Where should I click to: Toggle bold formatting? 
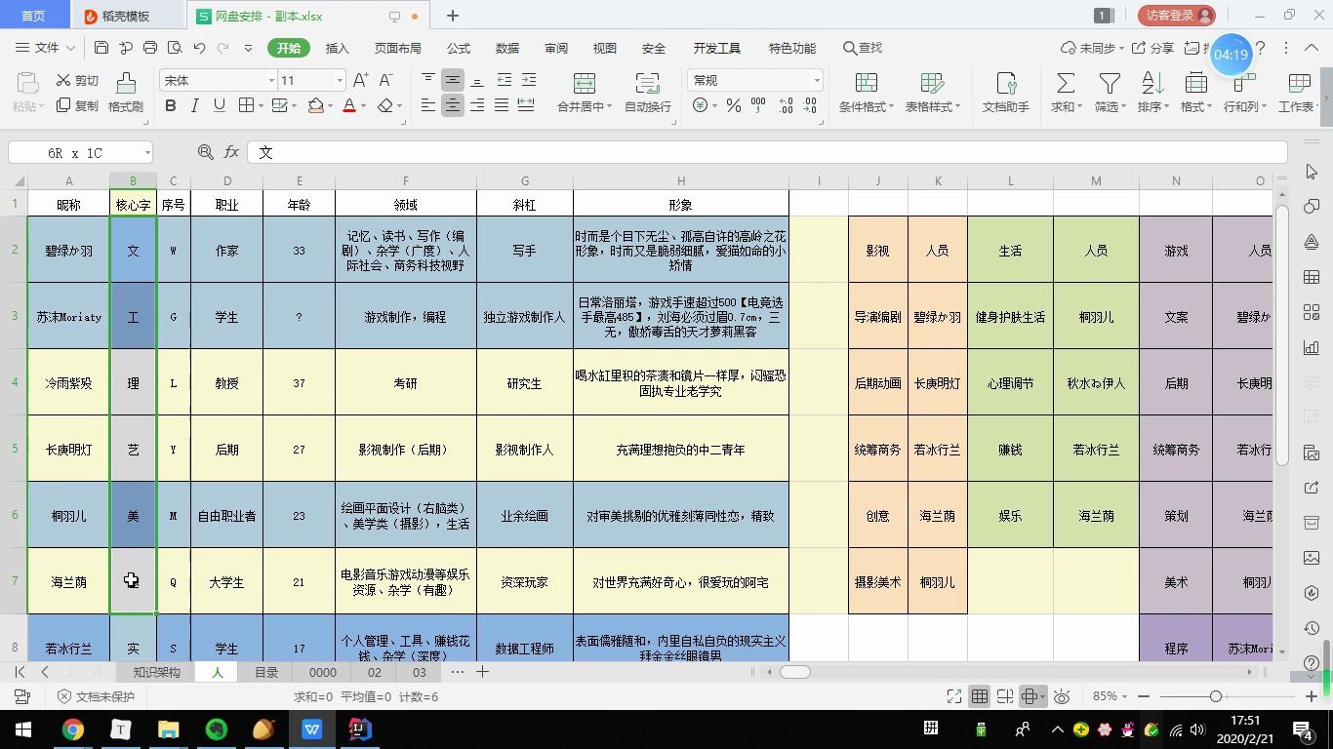pyautogui.click(x=171, y=105)
